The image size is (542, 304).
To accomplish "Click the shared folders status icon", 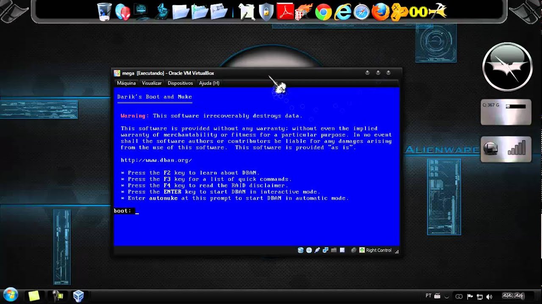I will tap(334, 250).
